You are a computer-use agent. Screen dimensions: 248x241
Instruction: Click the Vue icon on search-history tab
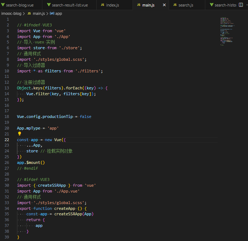[x=212, y=5]
